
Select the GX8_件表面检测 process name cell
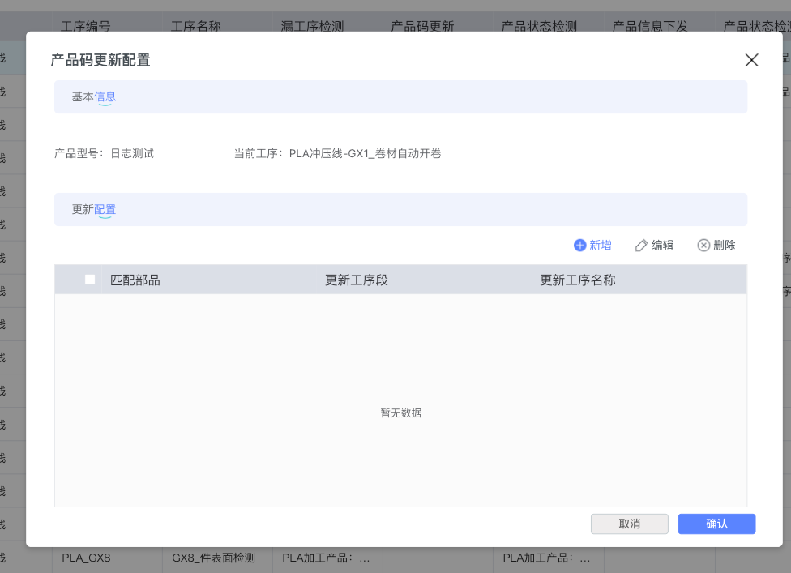[x=214, y=558]
